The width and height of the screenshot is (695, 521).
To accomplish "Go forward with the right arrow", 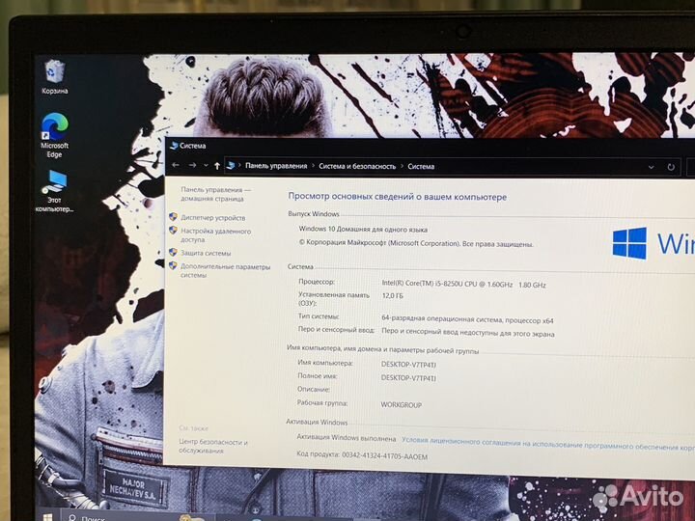I will click(x=192, y=165).
